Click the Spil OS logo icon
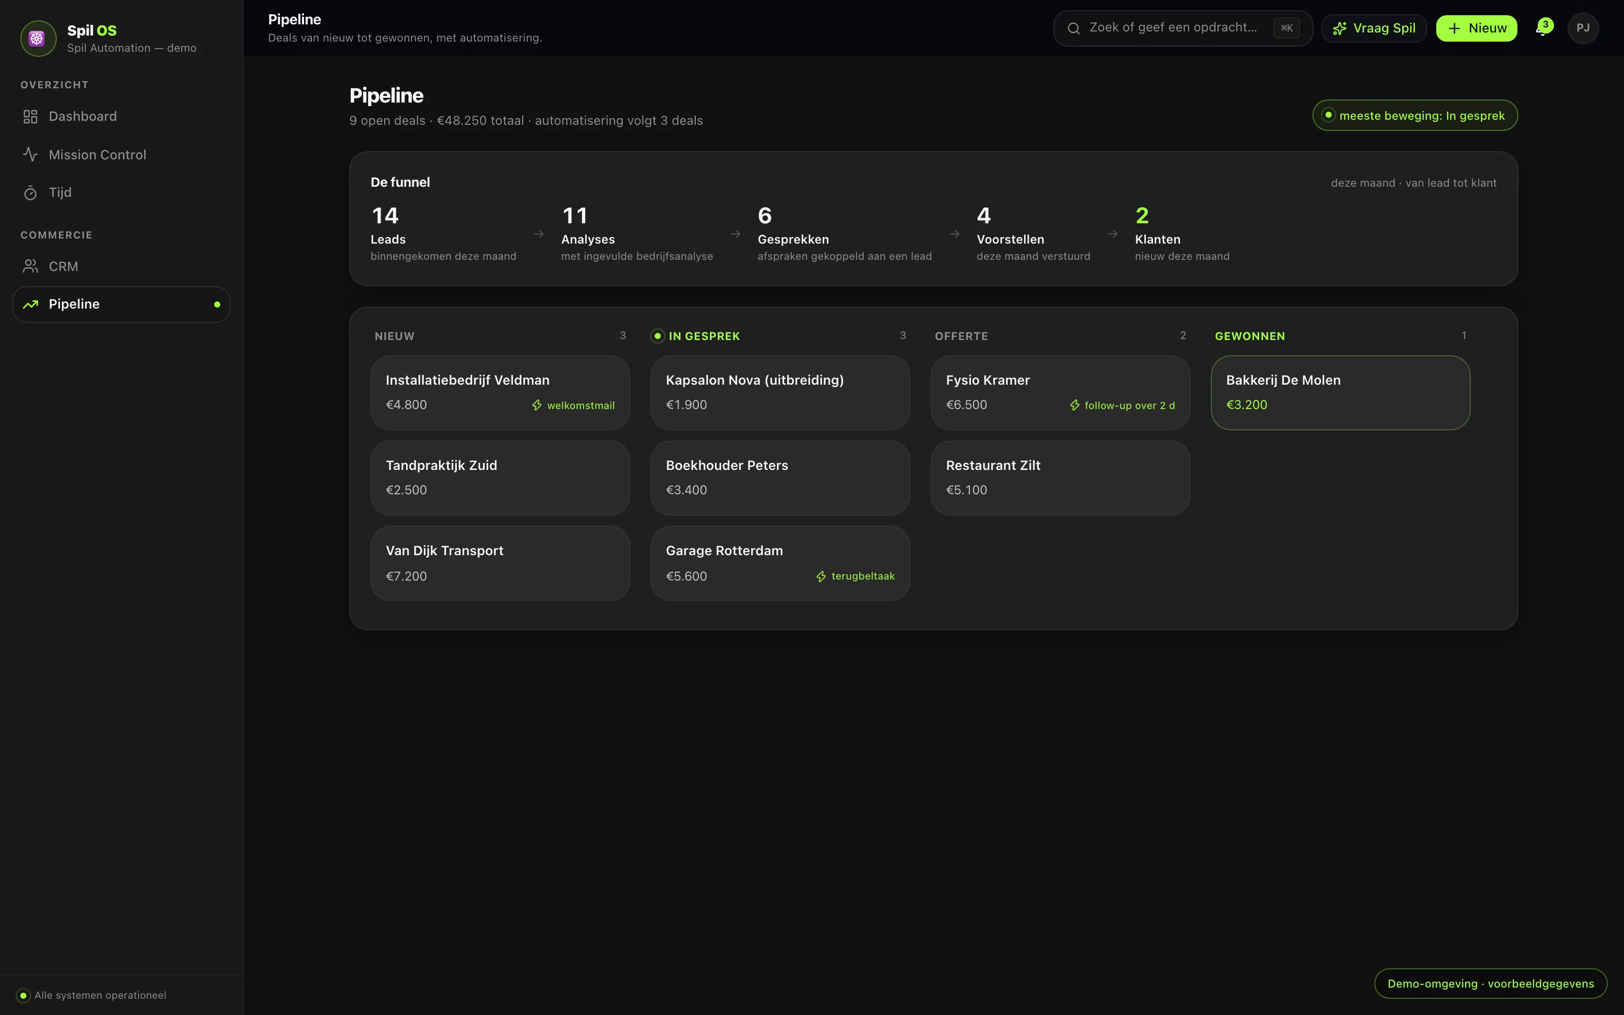The width and height of the screenshot is (1624, 1015). tap(38, 38)
